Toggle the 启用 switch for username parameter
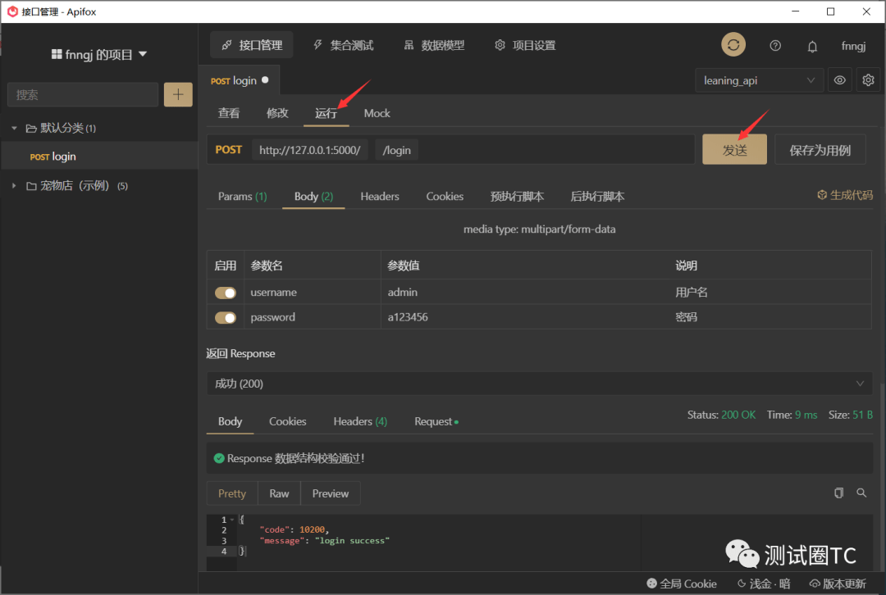The image size is (886, 595). 226,293
